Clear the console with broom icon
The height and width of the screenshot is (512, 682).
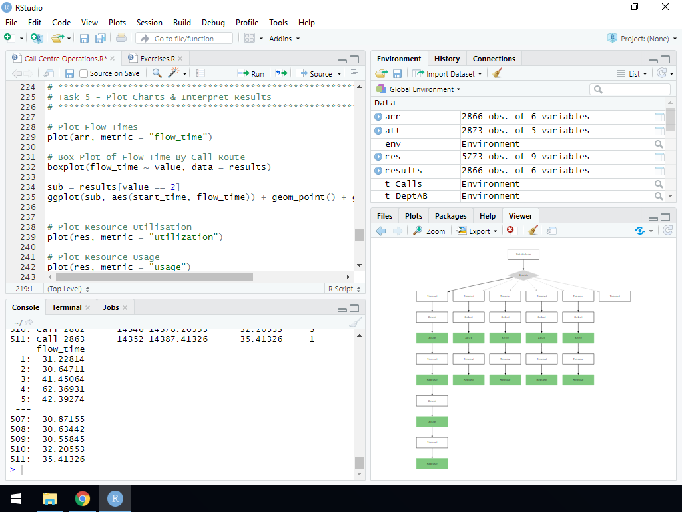click(355, 323)
